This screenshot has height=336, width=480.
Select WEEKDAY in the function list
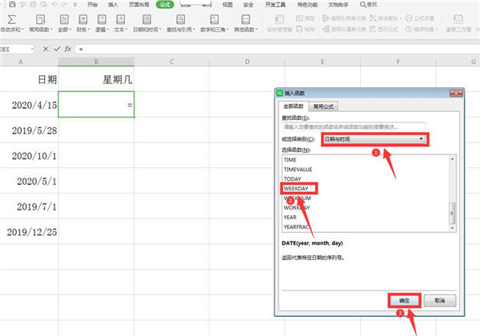coord(297,189)
